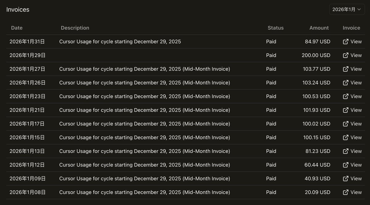Open invoice icon for 84.97 USD row
Viewport: 370px width, 205px height.
coord(346,42)
